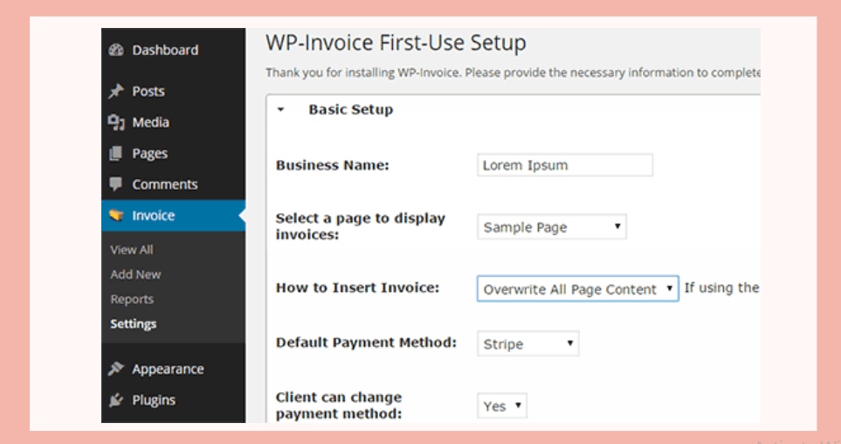Click the Dashboard gauge icon
The image size is (841, 444).
(x=116, y=51)
